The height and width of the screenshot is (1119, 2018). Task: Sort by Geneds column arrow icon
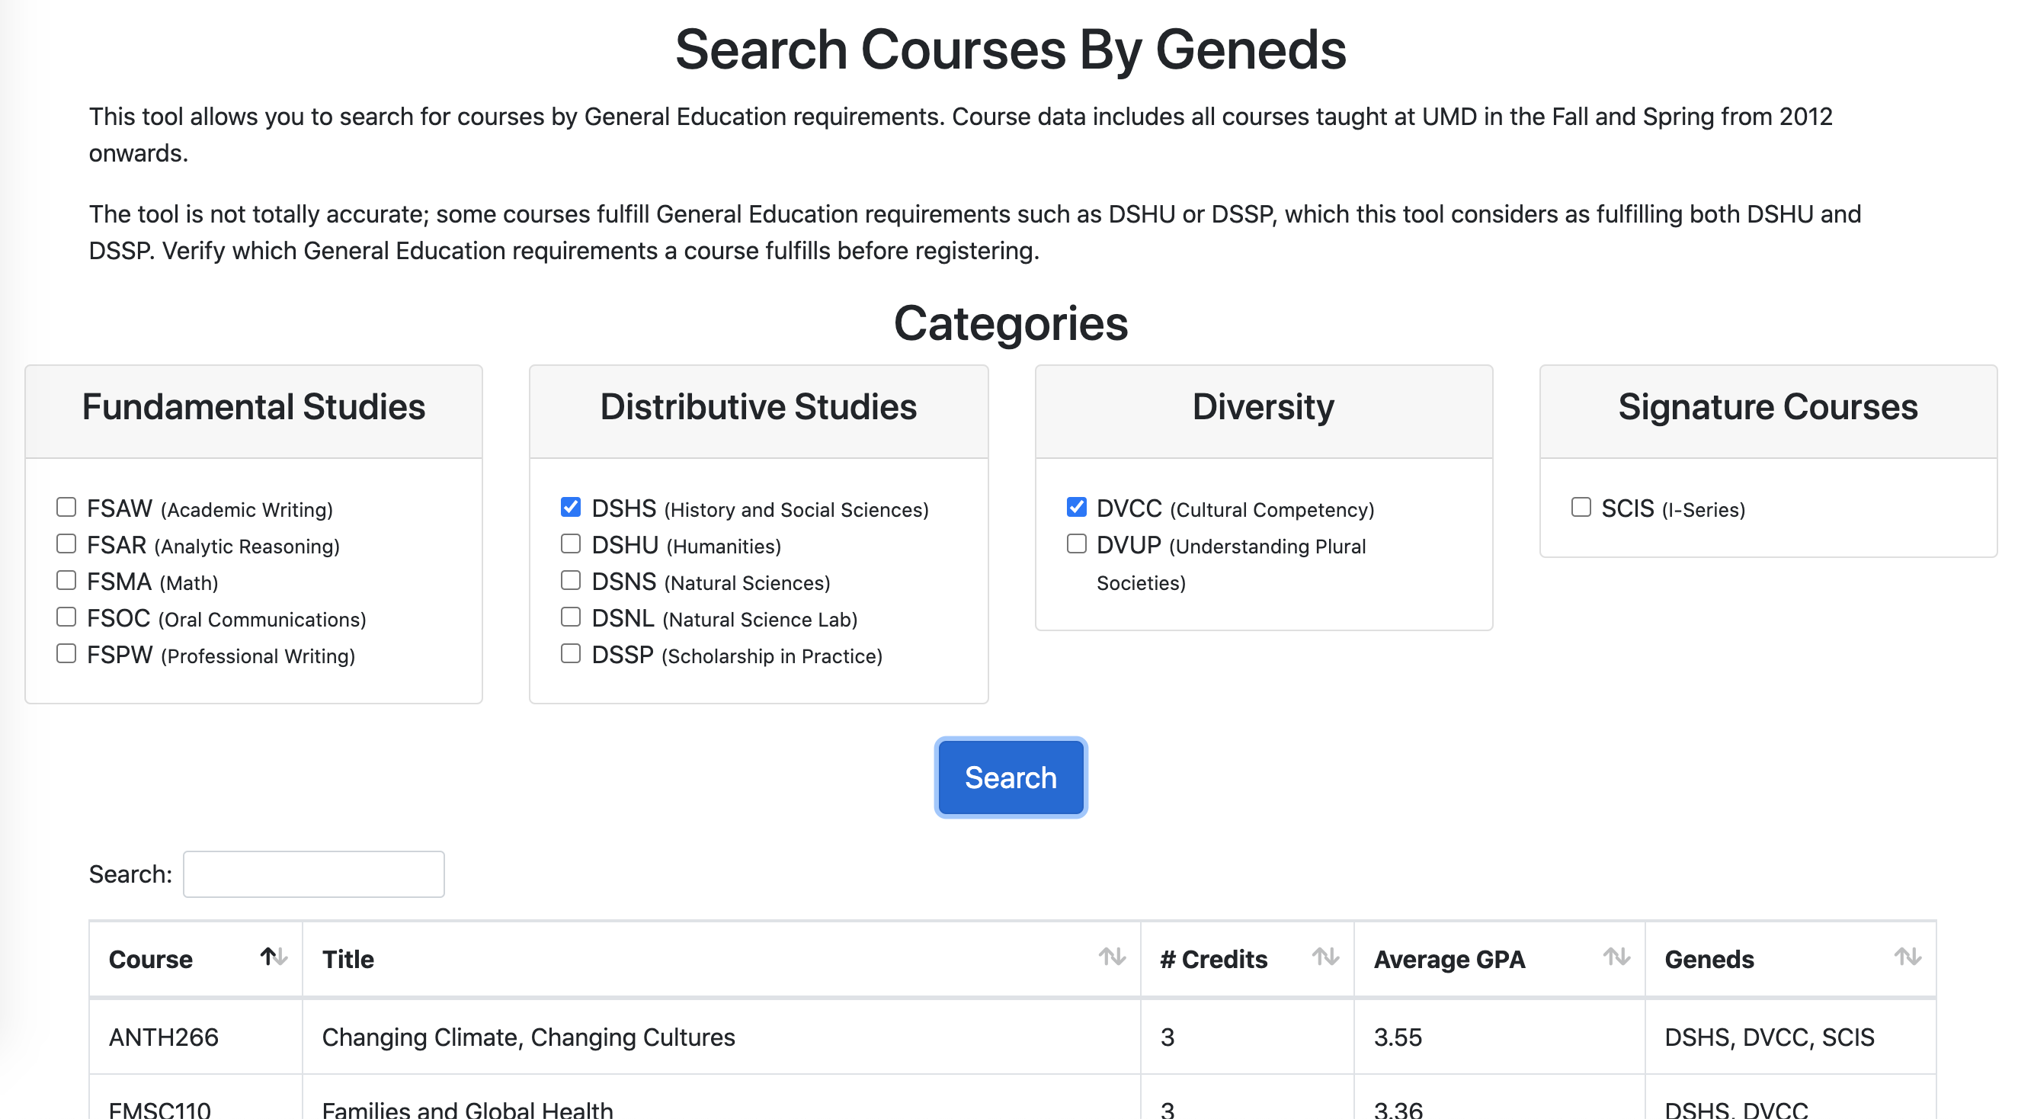[1906, 957]
